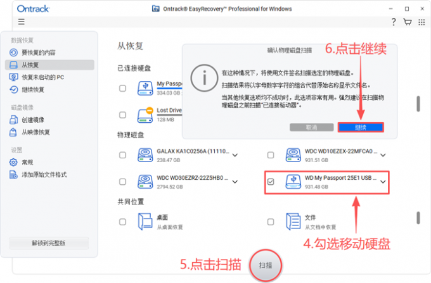Expand the WDC WD10EZEX disk chevron
Viewport: 431px width, 283px height.
click(x=383, y=155)
